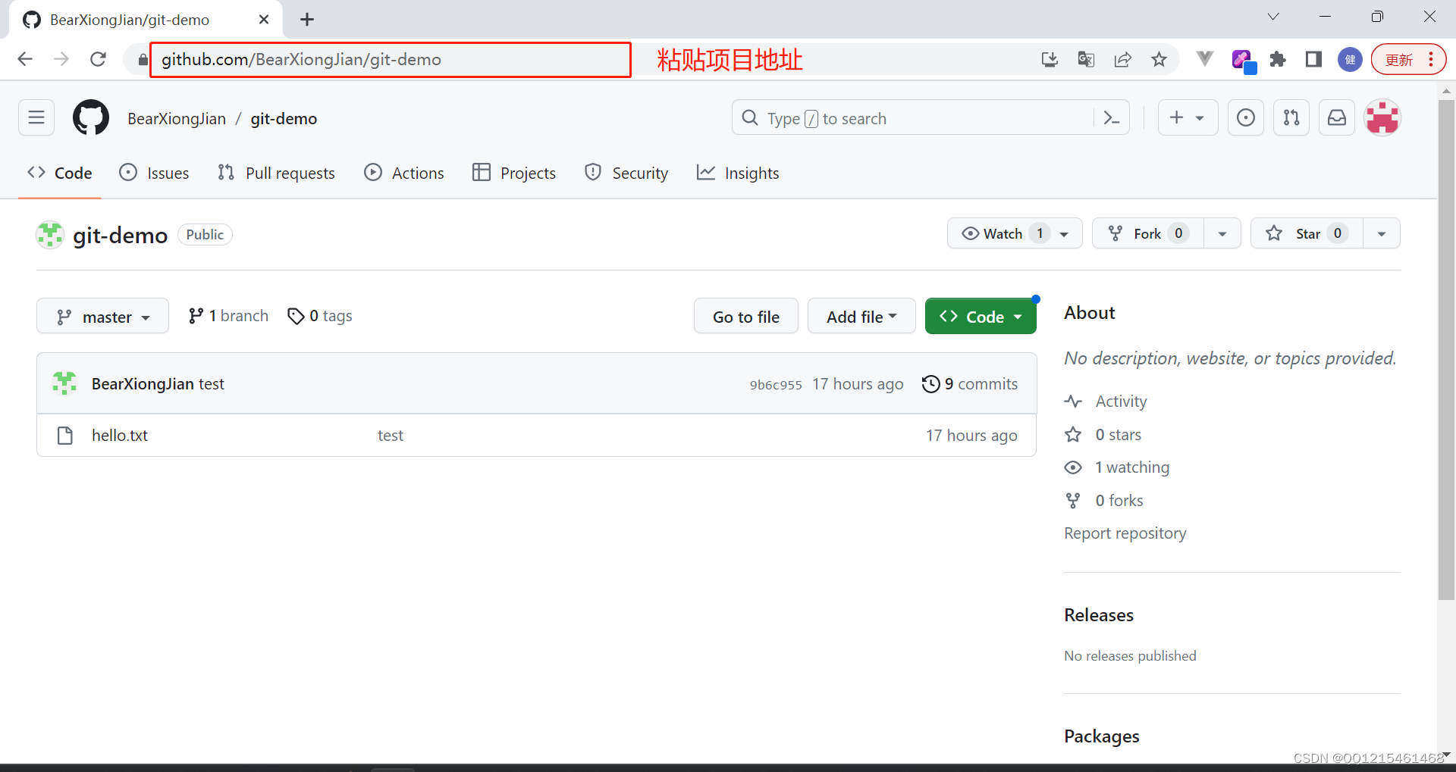View the 1 watching link
Viewport: 1456px width, 772px height.
pyautogui.click(x=1117, y=467)
